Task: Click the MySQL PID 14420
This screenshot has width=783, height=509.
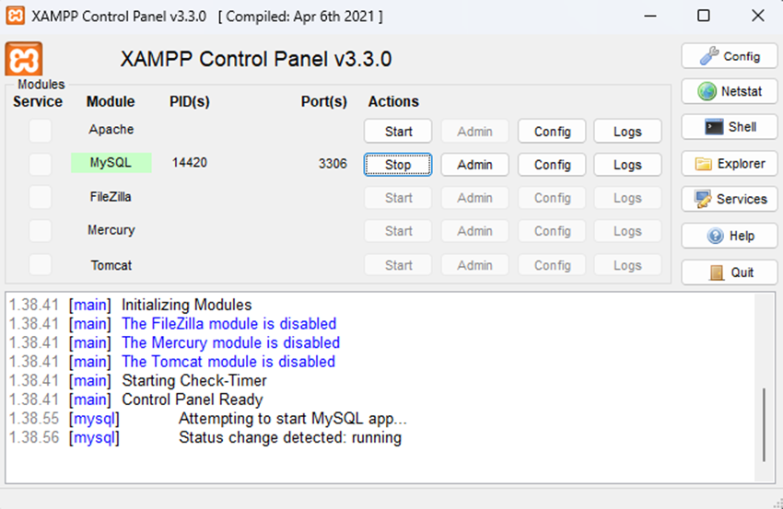Action: pyautogui.click(x=189, y=163)
